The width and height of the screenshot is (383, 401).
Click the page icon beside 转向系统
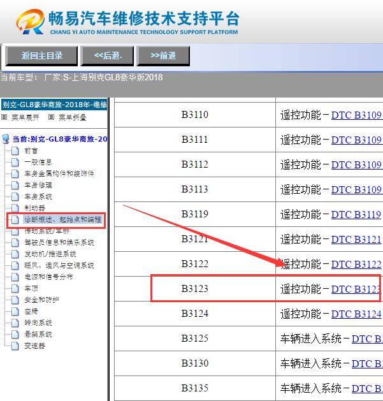[15, 323]
